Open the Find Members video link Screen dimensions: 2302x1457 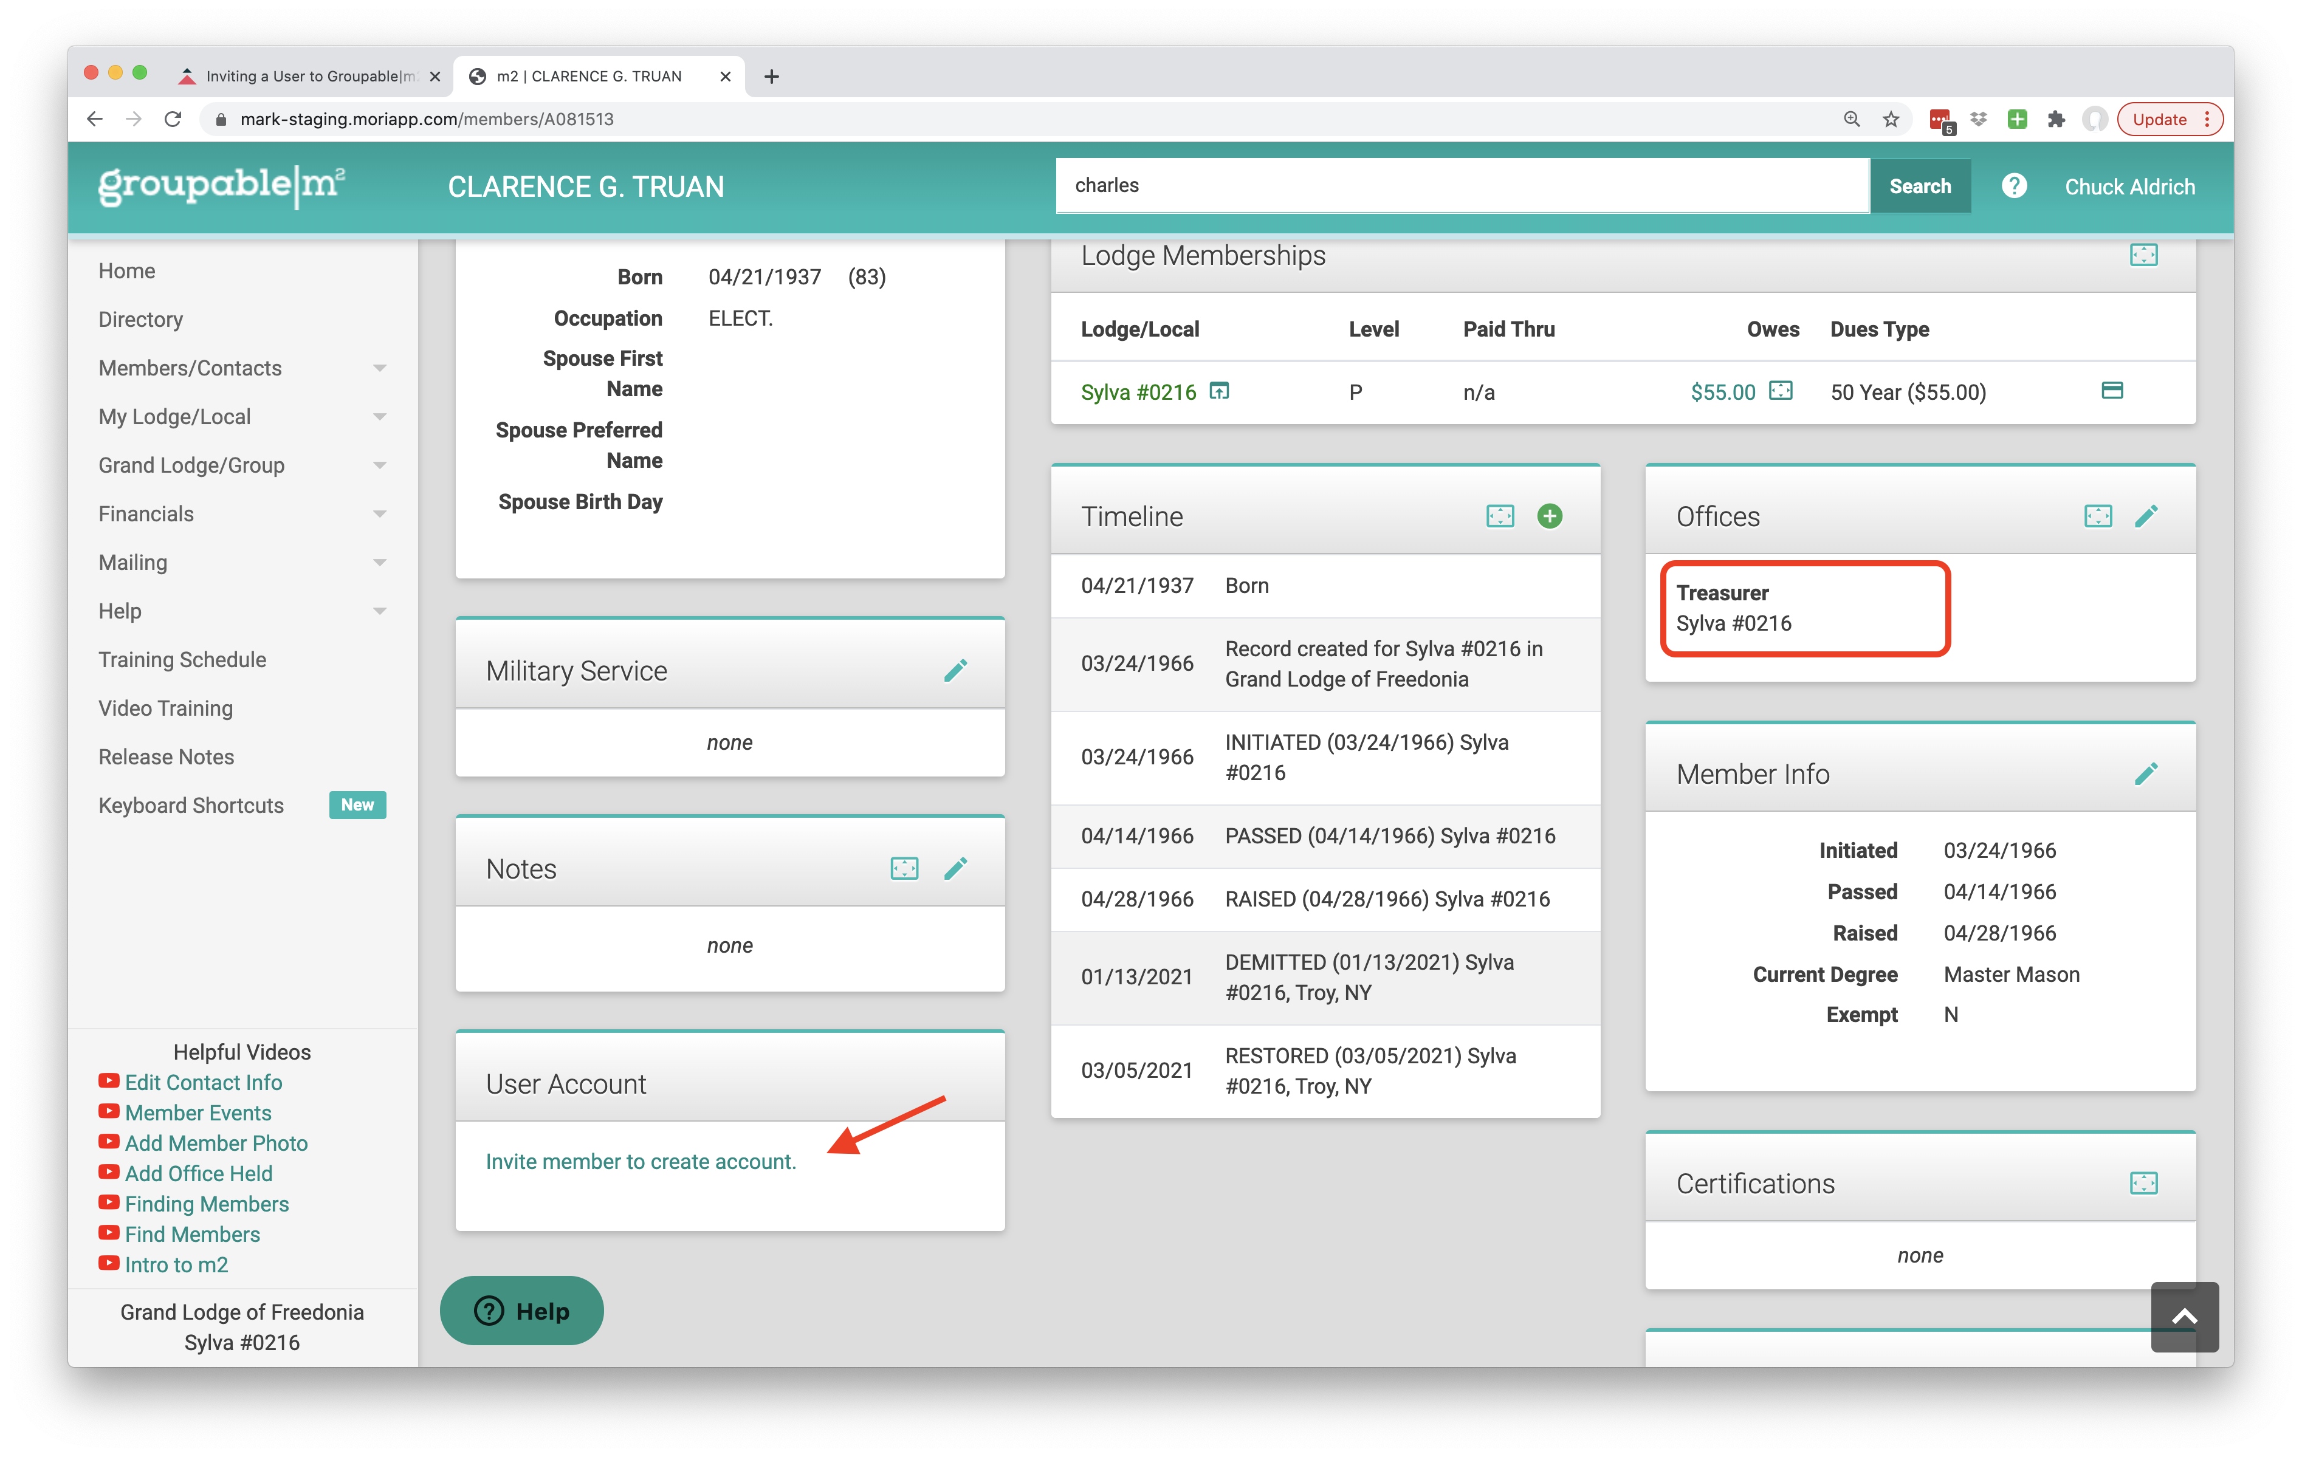click(x=192, y=1234)
